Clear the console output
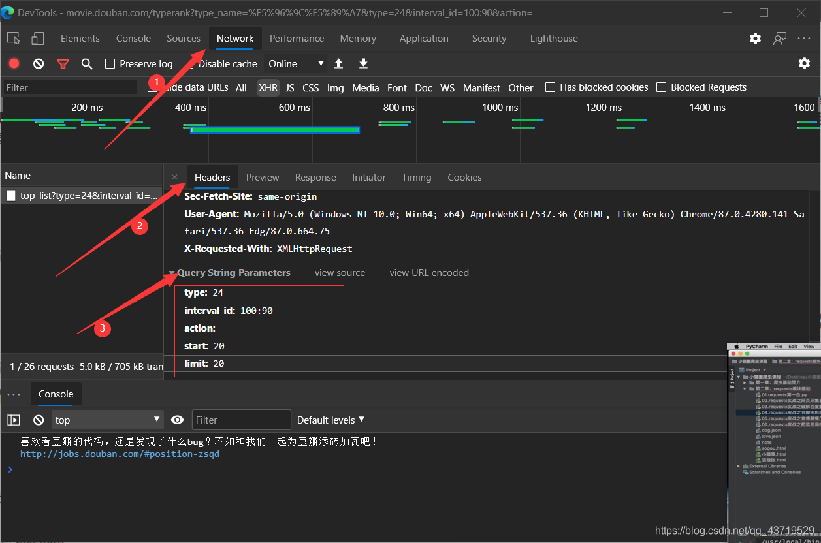The width and height of the screenshot is (821, 543). pos(39,420)
